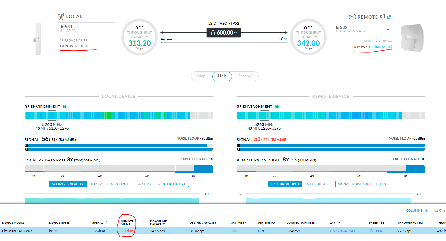Expand the br532 remote device dropdown
This screenshot has height=241, width=446.
[388, 30]
